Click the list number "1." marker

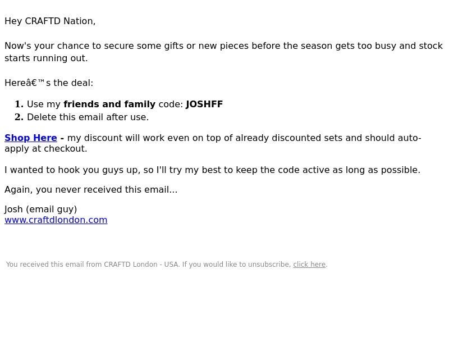click(19, 104)
